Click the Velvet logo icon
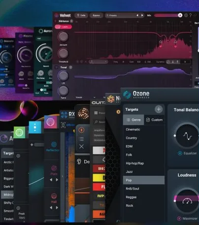This screenshot has height=225, width=199. pyautogui.click(x=56, y=15)
